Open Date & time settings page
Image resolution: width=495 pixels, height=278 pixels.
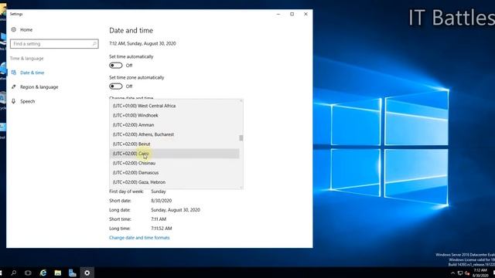click(32, 73)
